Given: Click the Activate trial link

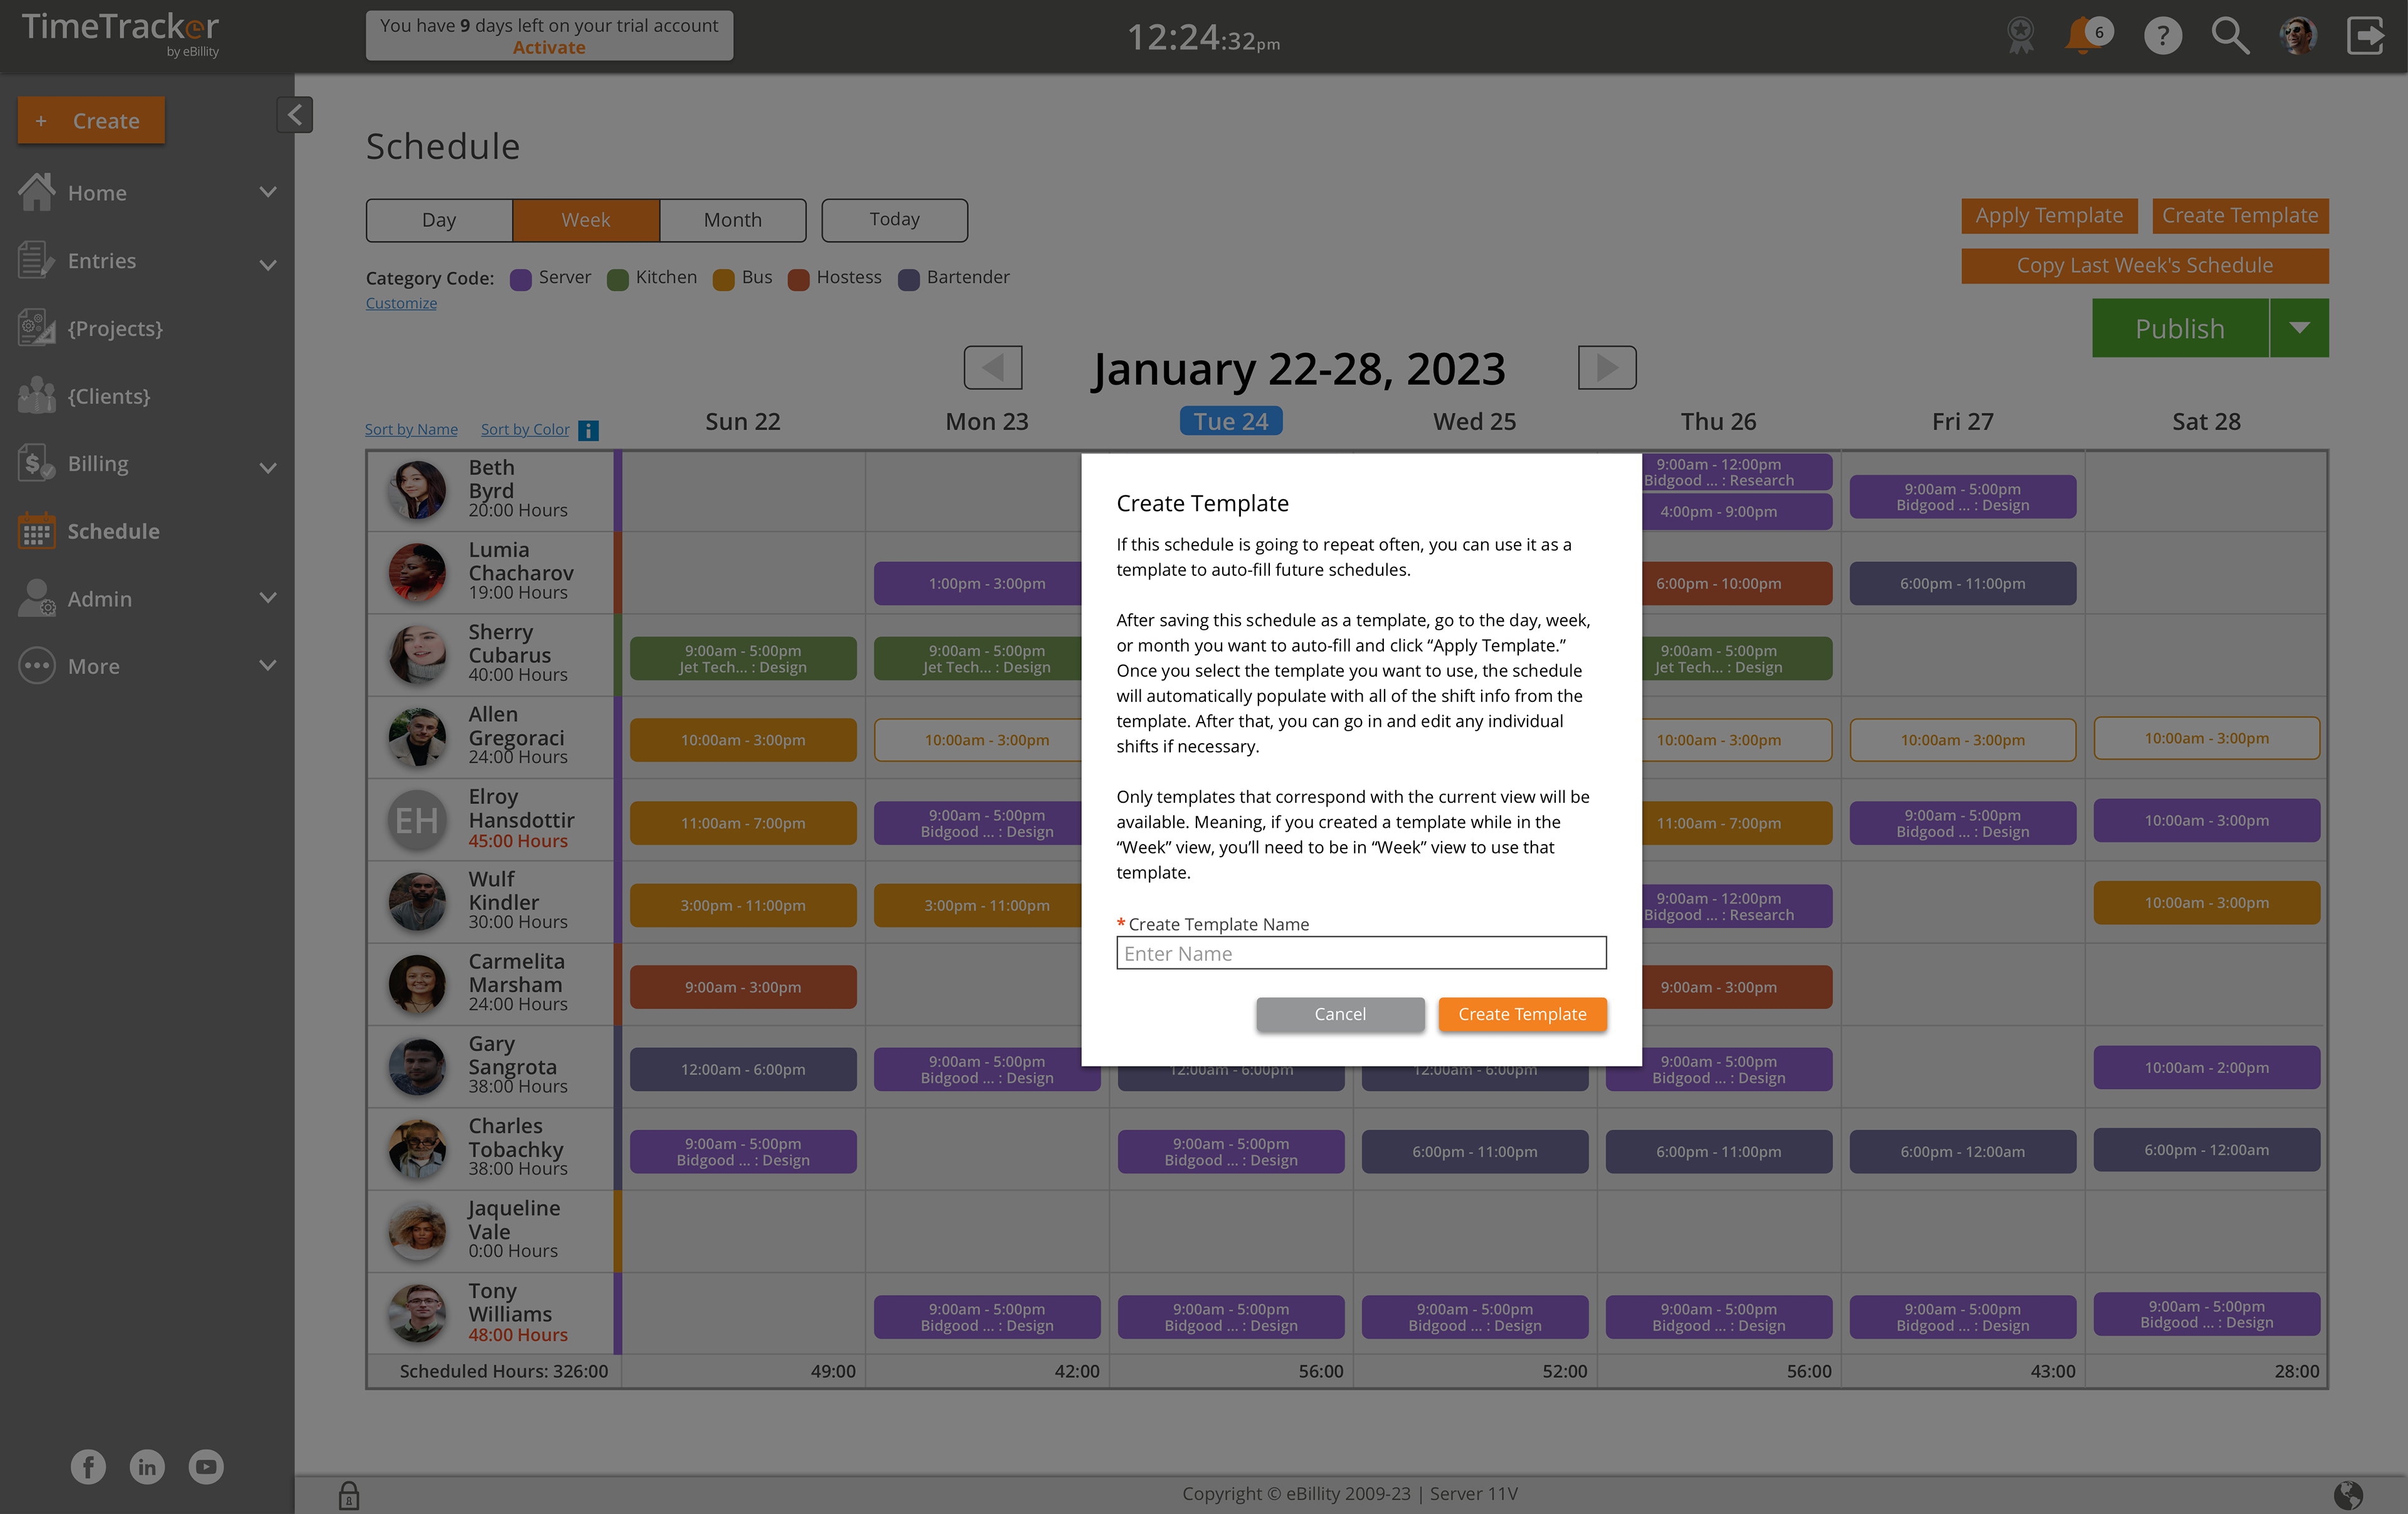Looking at the screenshot, I should 549,48.
